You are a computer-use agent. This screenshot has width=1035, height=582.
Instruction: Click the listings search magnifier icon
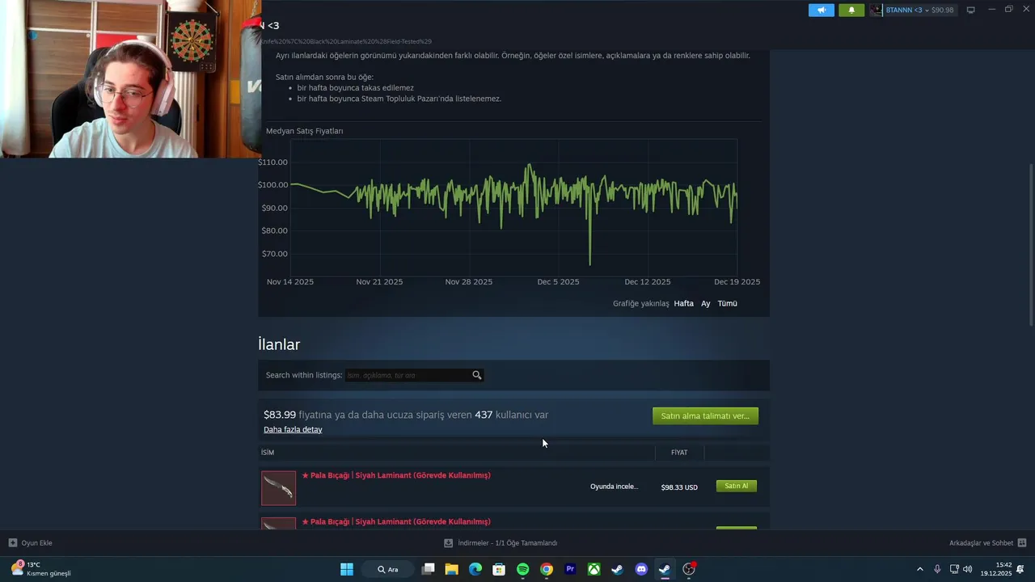coord(477,375)
